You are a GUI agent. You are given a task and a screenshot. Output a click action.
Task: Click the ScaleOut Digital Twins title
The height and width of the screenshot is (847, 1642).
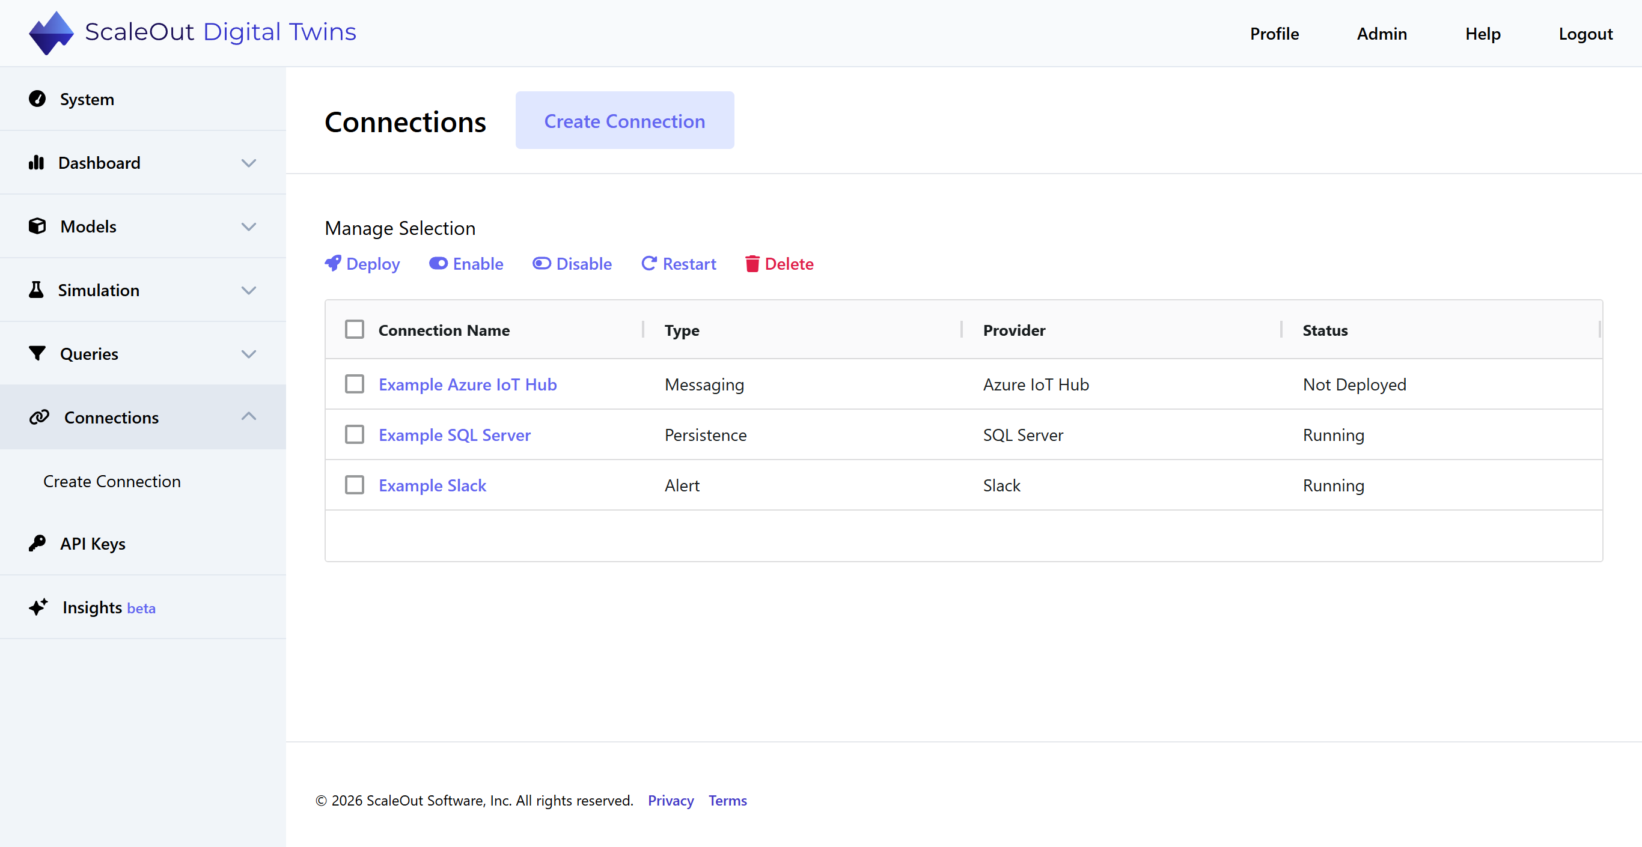[221, 32]
